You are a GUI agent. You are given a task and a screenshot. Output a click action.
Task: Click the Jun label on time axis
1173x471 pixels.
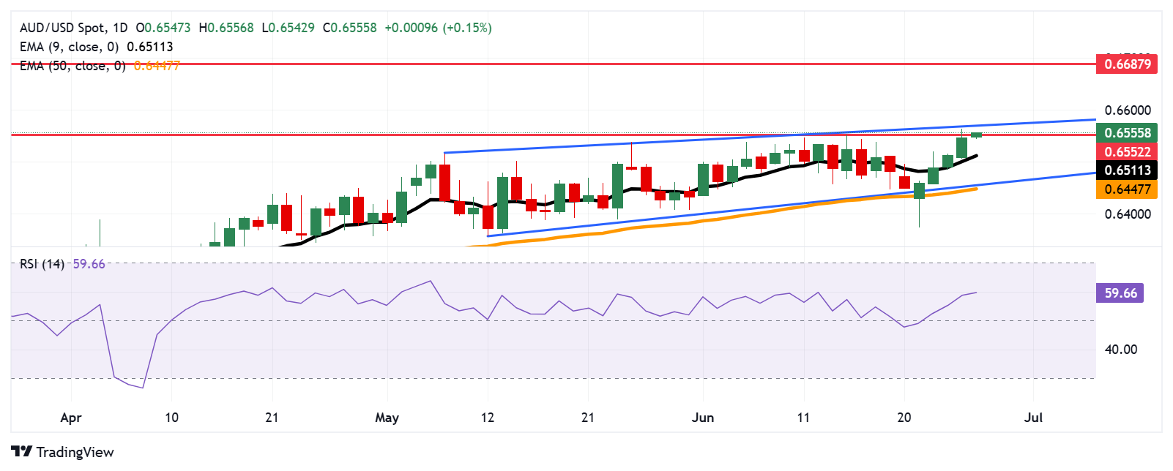pos(703,418)
